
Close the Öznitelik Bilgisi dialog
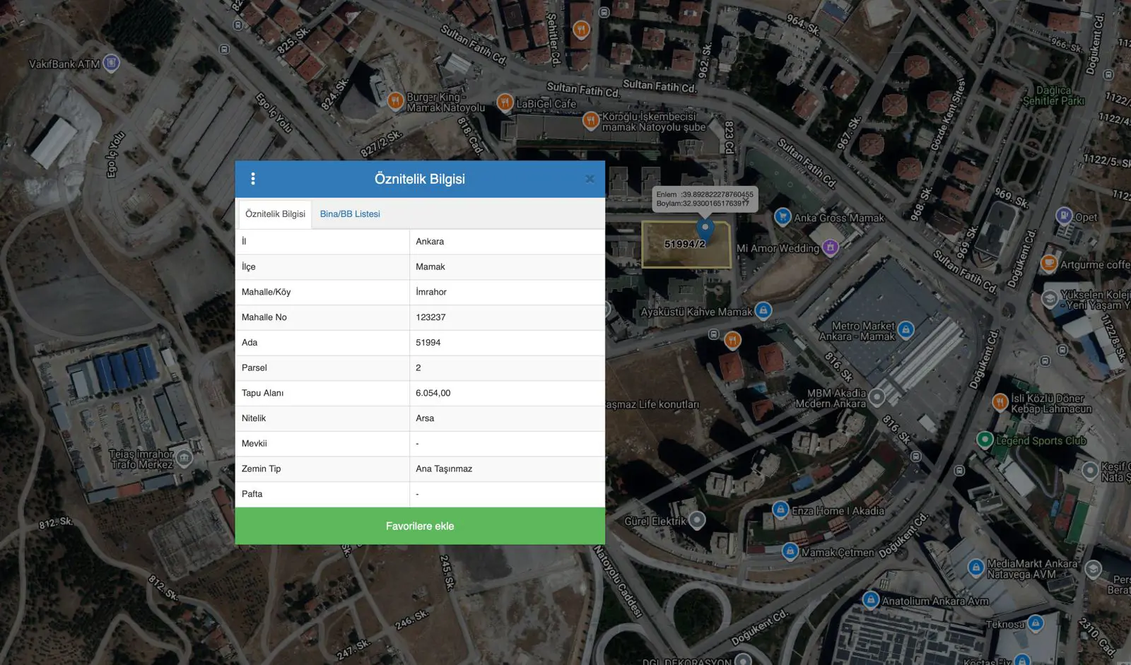coord(590,179)
